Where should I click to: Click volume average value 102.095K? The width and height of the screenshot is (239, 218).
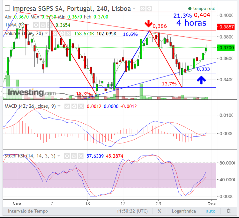(x=107, y=34)
